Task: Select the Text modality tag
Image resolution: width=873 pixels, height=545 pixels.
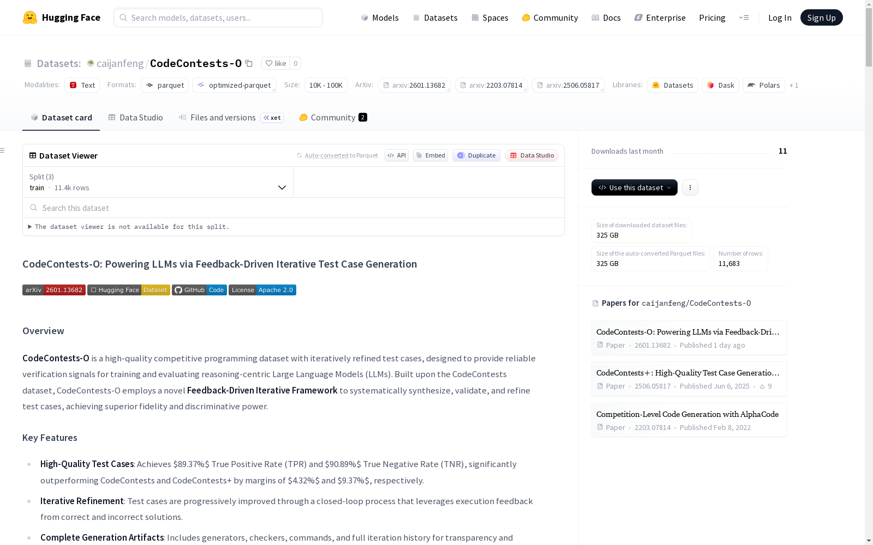Action: [x=82, y=85]
